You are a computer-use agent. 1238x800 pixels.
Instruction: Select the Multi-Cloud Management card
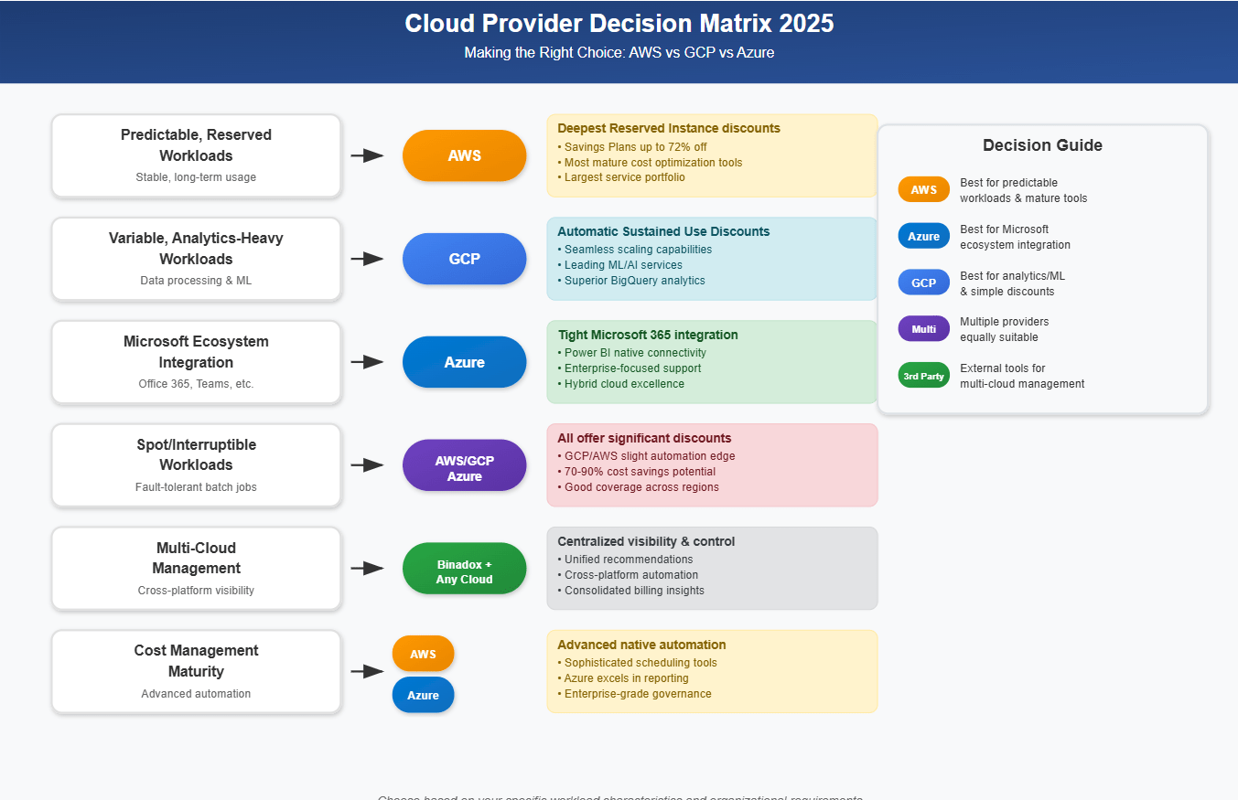point(197,569)
